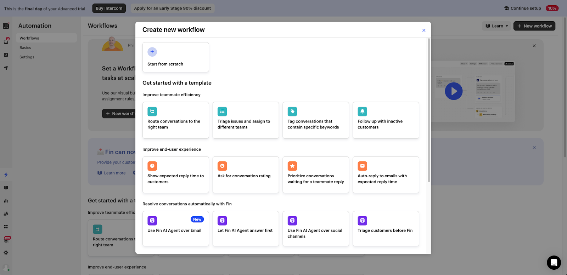567x275 pixels.
Task: Click the Show expected reply time clock icon
Action: [x=152, y=166]
